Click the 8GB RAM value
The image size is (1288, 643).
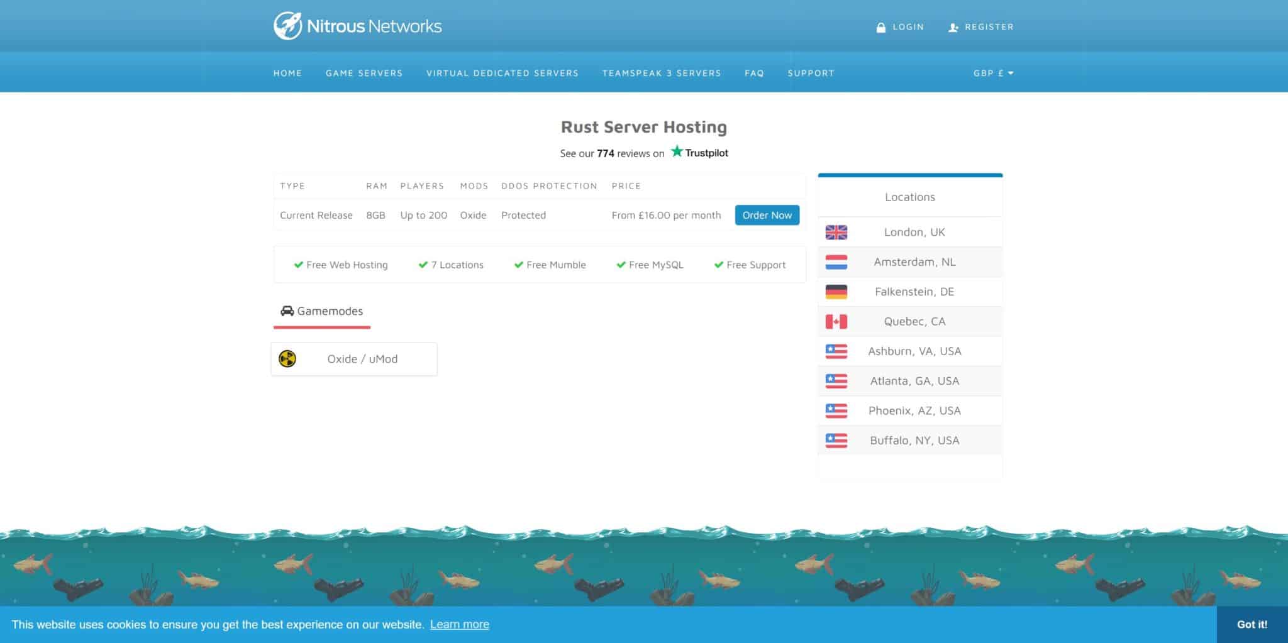[375, 215]
